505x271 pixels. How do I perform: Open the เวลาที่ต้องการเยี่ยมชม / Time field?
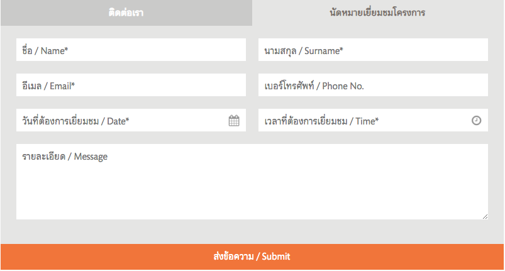tap(373, 120)
